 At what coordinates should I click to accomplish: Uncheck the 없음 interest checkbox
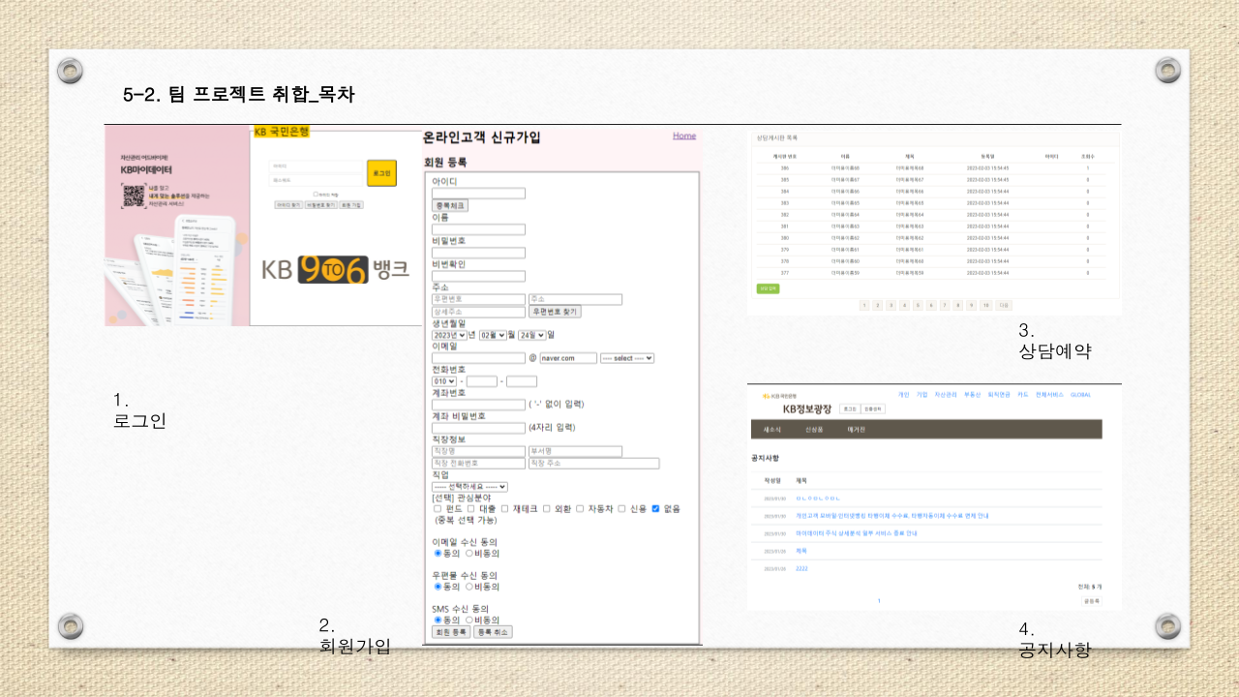click(x=654, y=509)
